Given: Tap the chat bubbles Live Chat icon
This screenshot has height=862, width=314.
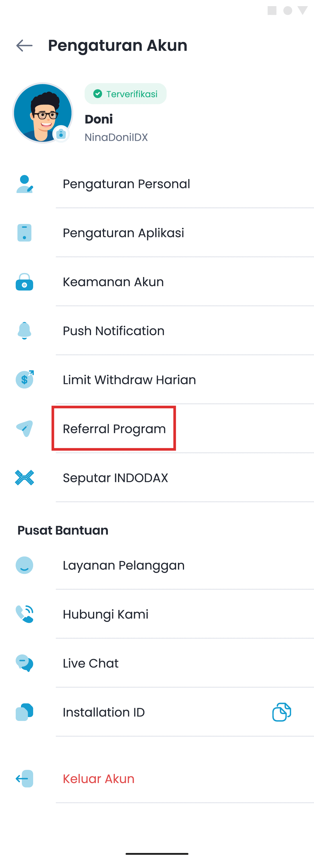Looking at the screenshot, I should click(x=24, y=663).
